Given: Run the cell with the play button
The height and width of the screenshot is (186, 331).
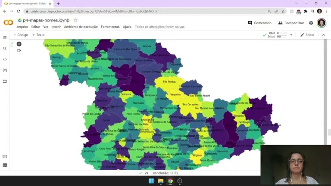Looking at the screenshot, I should 19,44.
